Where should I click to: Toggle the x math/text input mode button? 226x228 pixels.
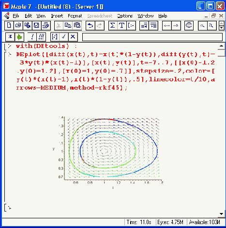pos(10,37)
